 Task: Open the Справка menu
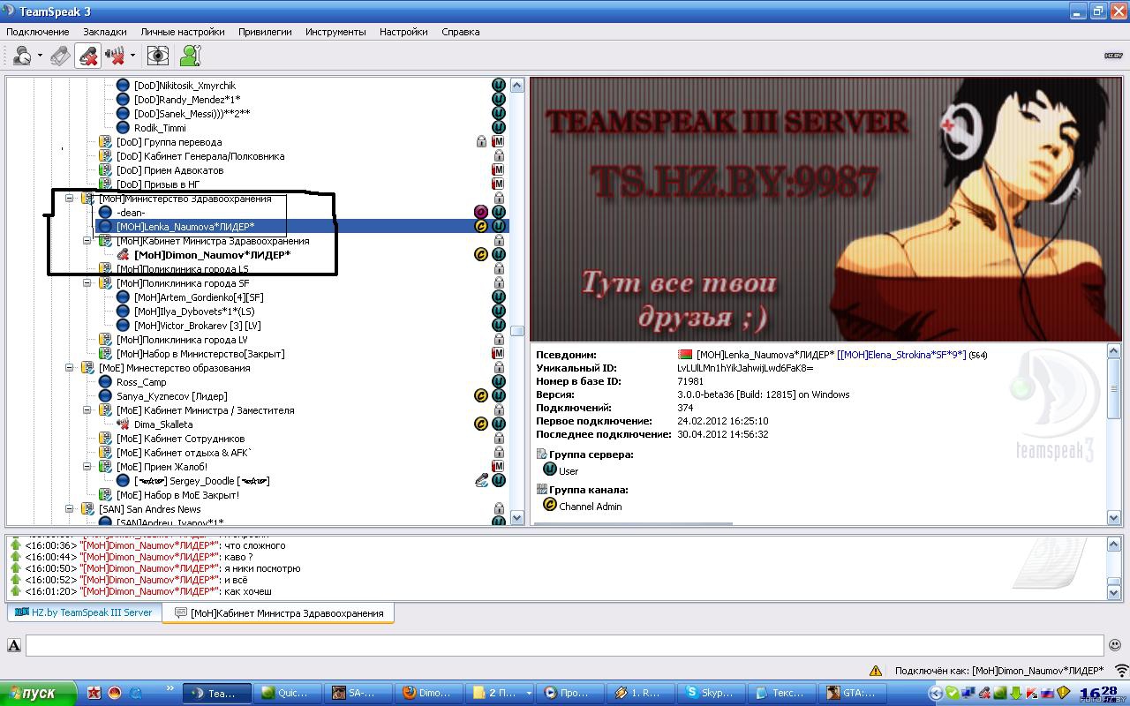click(x=461, y=32)
